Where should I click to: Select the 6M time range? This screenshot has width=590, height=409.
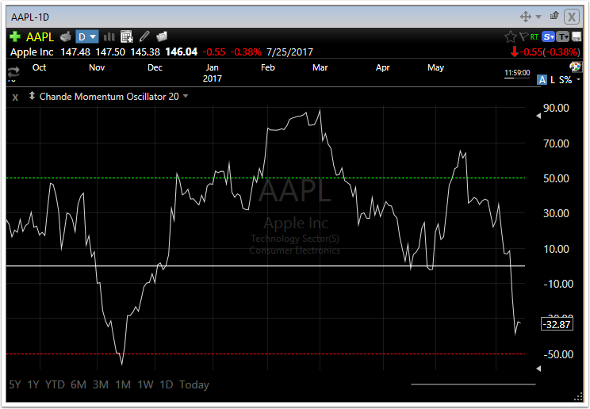click(79, 384)
